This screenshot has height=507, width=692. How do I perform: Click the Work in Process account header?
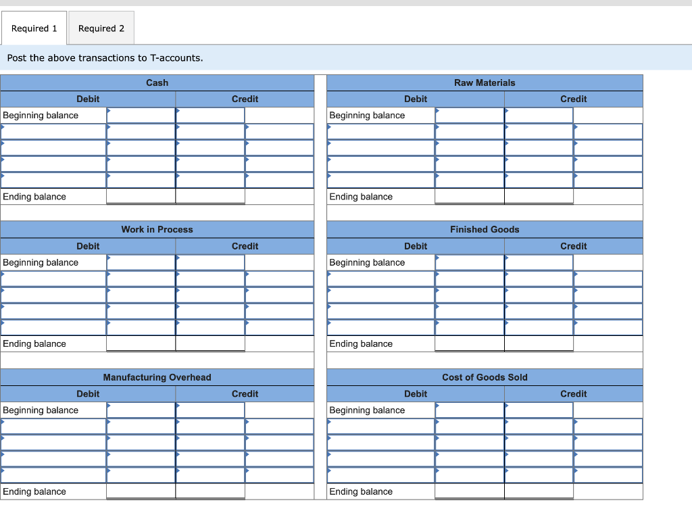[157, 230]
